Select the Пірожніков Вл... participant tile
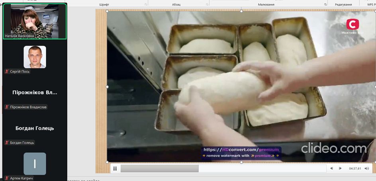The image size is (376, 181). [35, 92]
